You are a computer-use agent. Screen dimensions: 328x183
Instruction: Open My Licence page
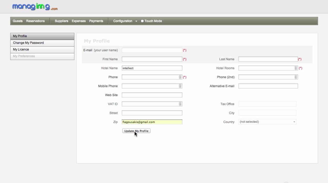click(42, 49)
